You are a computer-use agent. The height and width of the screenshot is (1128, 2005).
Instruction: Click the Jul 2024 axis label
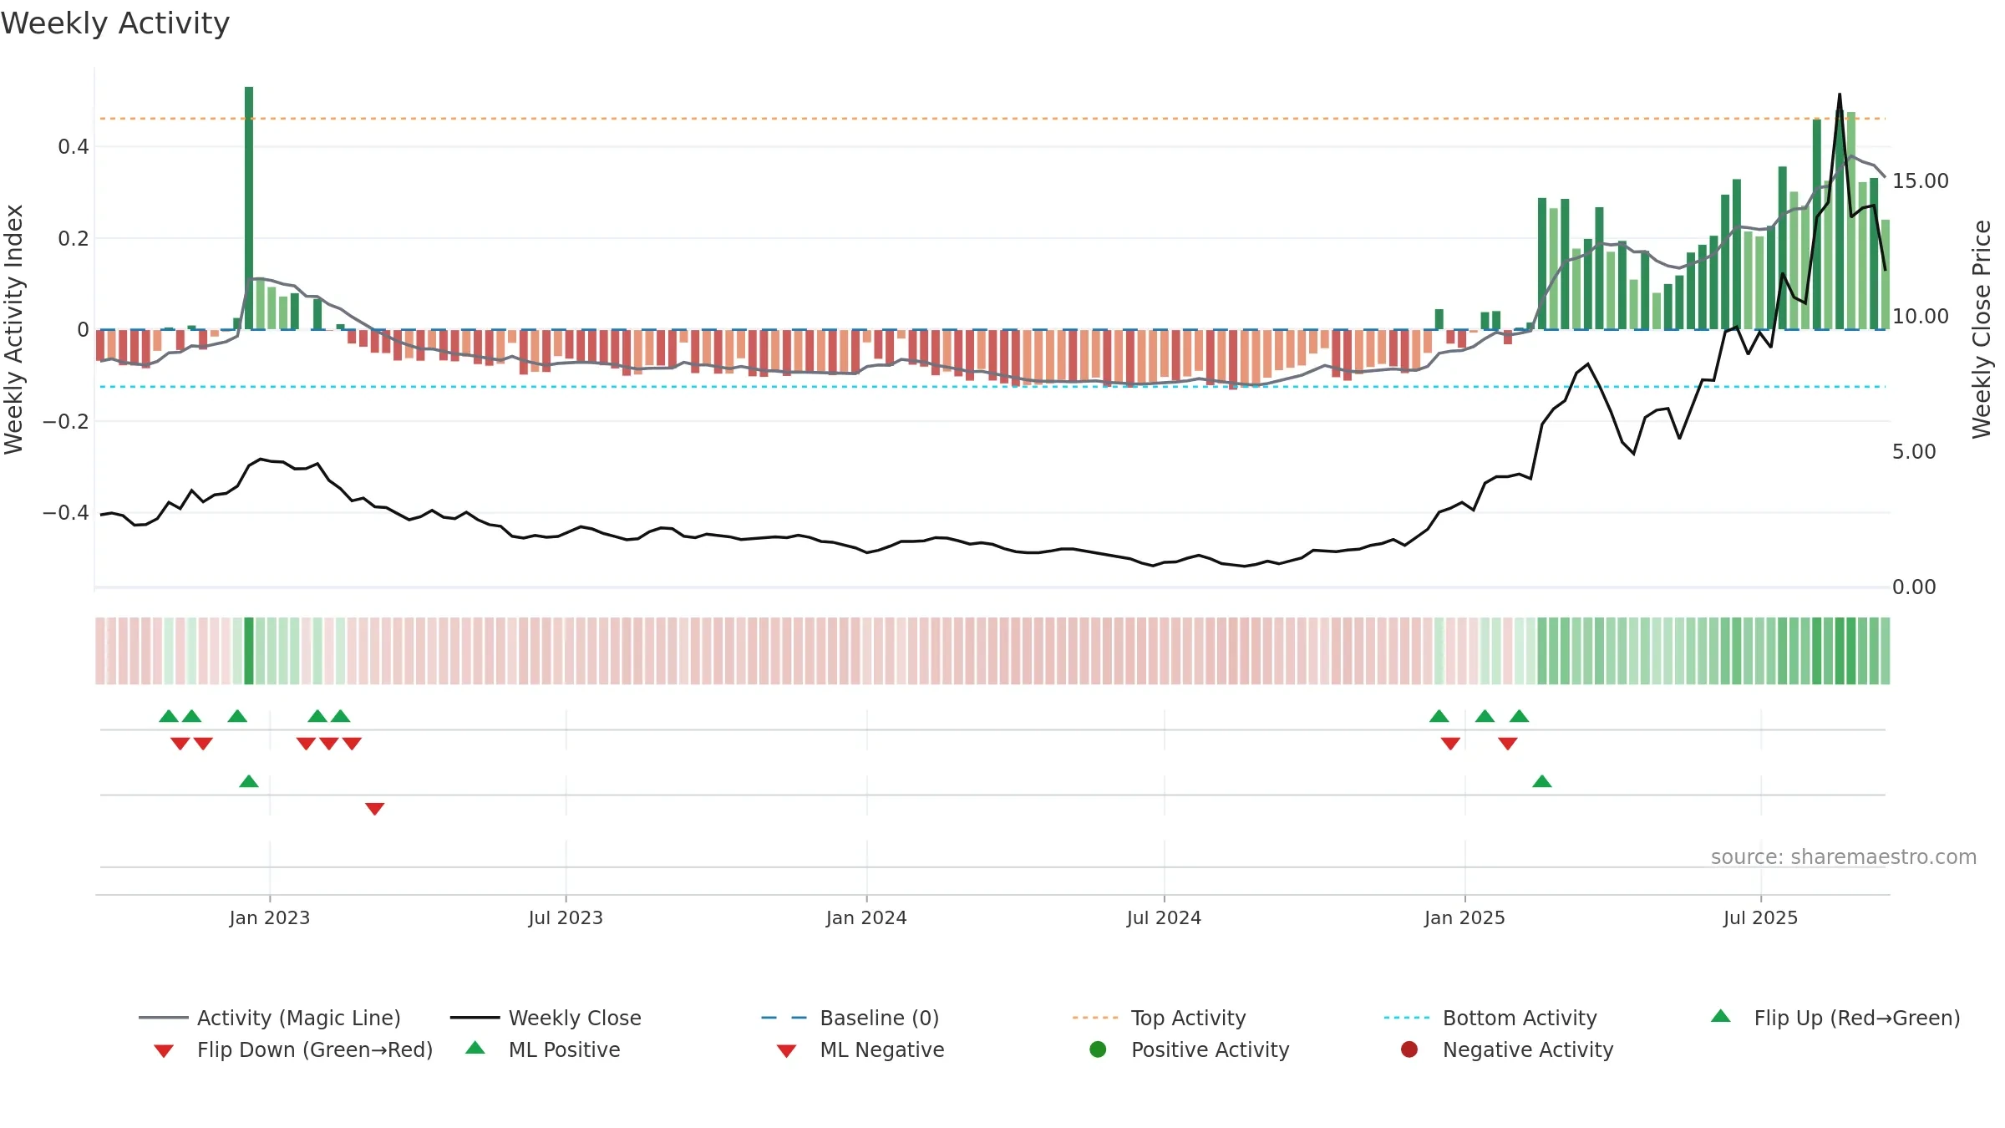1164,917
